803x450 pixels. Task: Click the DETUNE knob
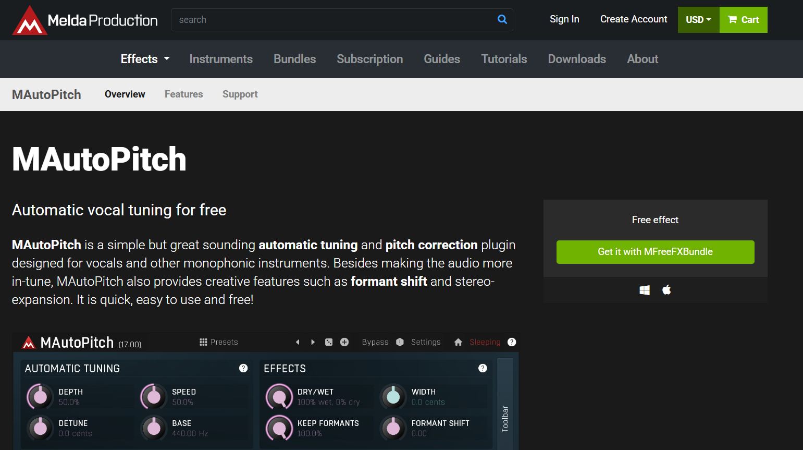click(x=40, y=428)
